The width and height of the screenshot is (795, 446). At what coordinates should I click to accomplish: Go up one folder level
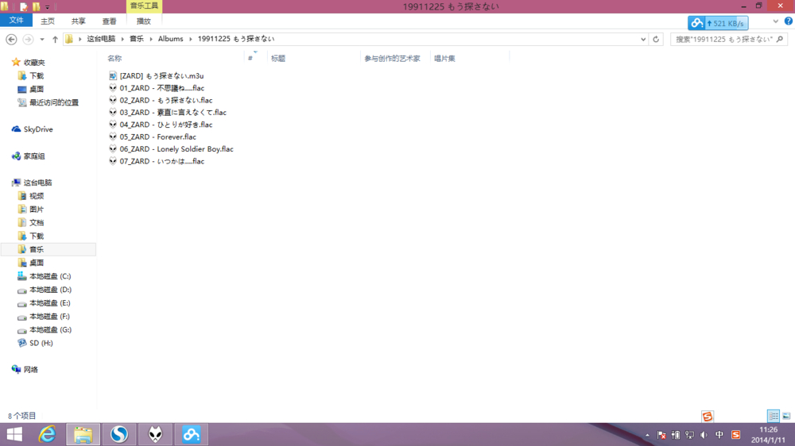tap(55, 39)
